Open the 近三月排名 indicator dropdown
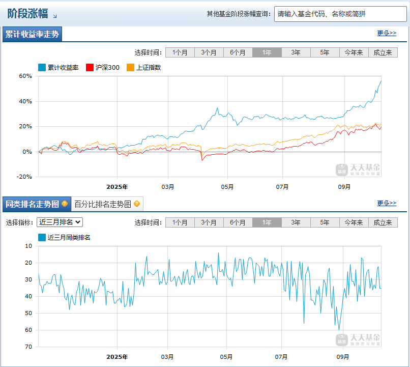Image resolution: width=410 pixels, height=367 pixels. (x=60, y=222)
